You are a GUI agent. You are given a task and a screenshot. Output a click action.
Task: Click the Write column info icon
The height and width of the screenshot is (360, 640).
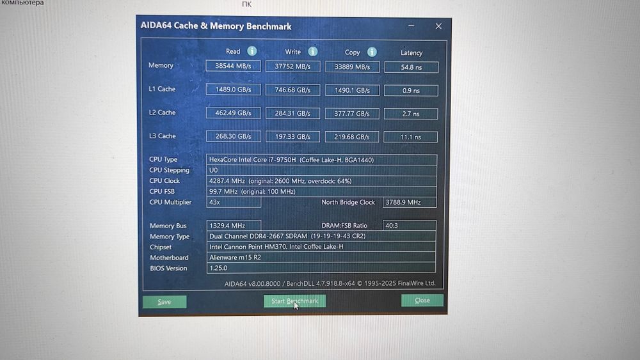pos(313,51)
